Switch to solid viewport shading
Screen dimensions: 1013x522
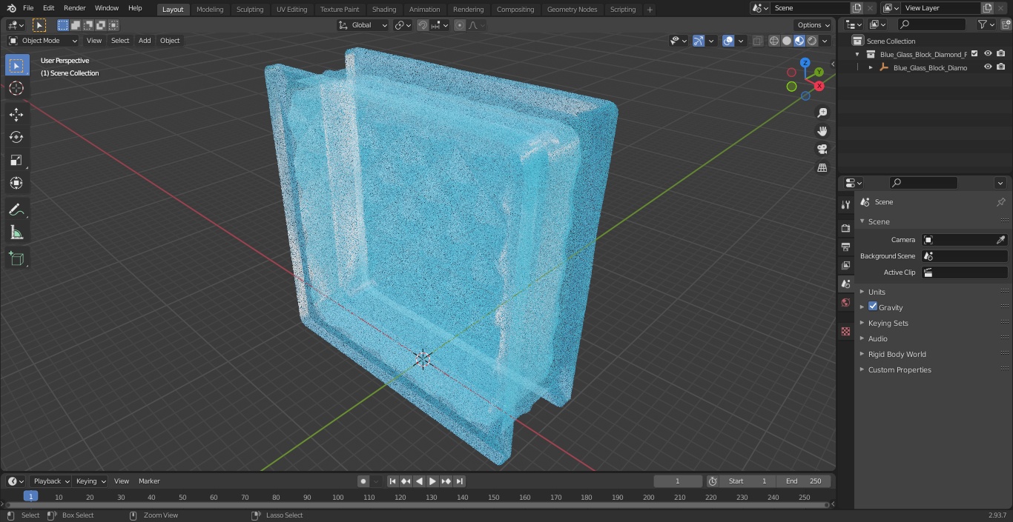(787, 41)
